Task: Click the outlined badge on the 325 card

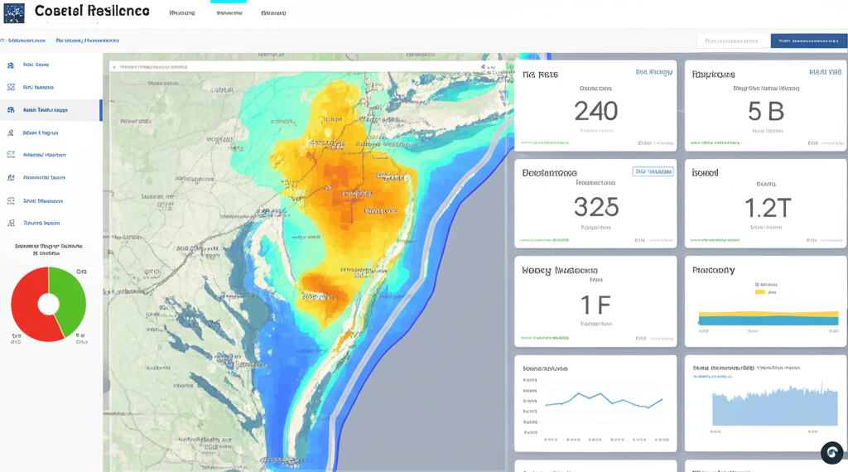Action: click(653, 172)
